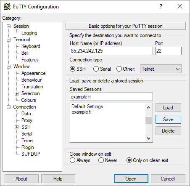Collapse the Connection tree node
Image resolution: width=190 pixels, height=186 pixels.
pyautogui.click(x=8, y=107)
